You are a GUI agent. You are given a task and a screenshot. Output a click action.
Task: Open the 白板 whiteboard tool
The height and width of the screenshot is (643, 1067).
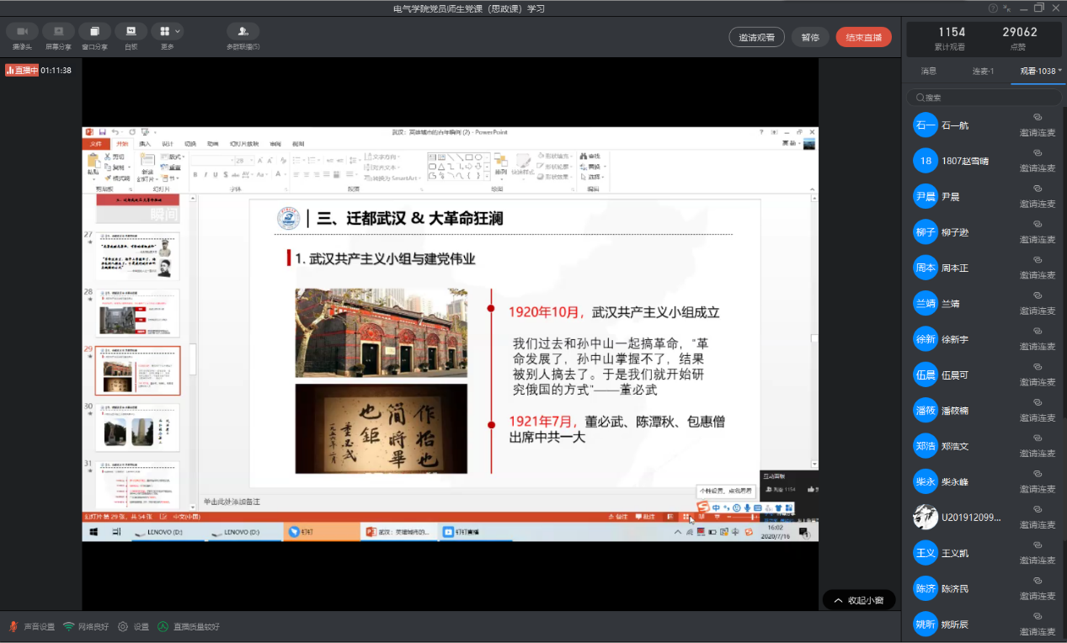click(x=131, y=32)
